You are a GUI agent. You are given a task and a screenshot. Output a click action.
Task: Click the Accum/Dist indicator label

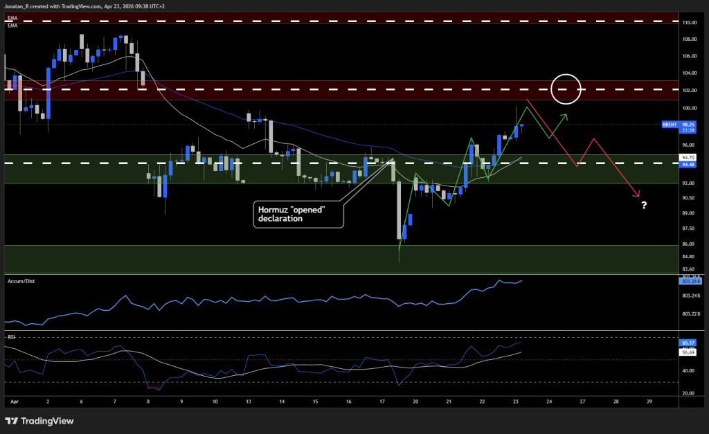pos(20,281)
